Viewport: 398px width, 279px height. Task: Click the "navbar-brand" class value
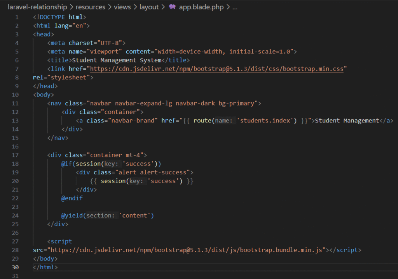(127, 121)
